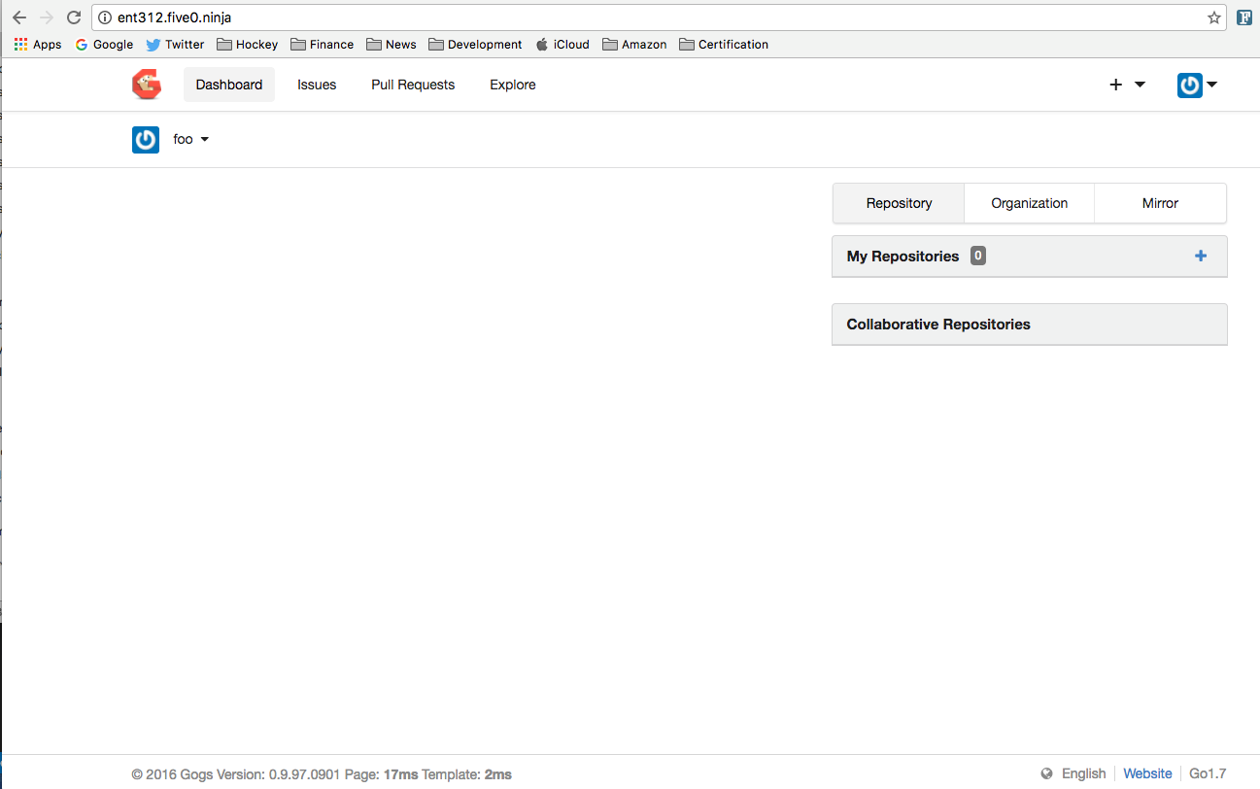
Task: Open the browser extension icon beside the star
Action: (x=1244, y=17)
